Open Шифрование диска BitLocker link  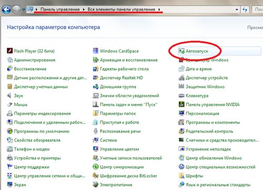[128, 176]
